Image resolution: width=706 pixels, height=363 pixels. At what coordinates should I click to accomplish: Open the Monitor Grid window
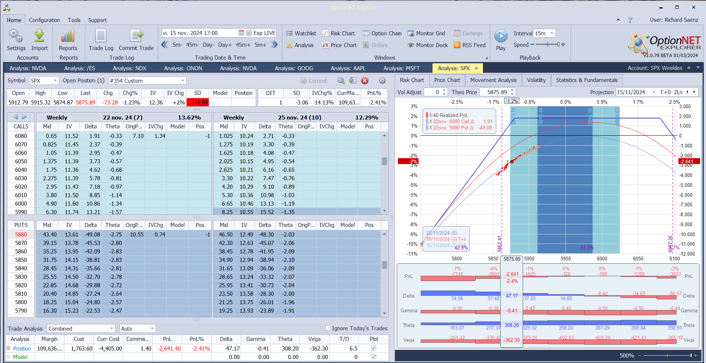426,33
